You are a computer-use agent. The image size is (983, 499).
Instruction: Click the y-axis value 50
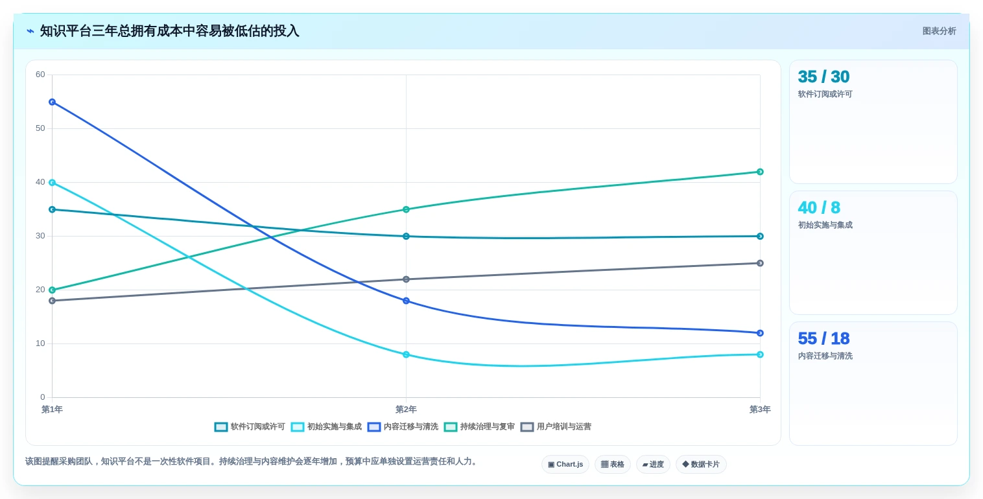point(40,128)
